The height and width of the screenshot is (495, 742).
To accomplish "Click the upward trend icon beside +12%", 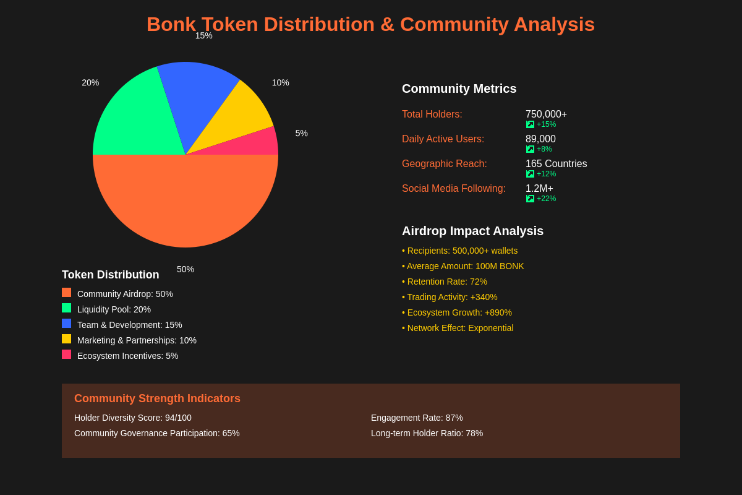I will pos(530,174).
